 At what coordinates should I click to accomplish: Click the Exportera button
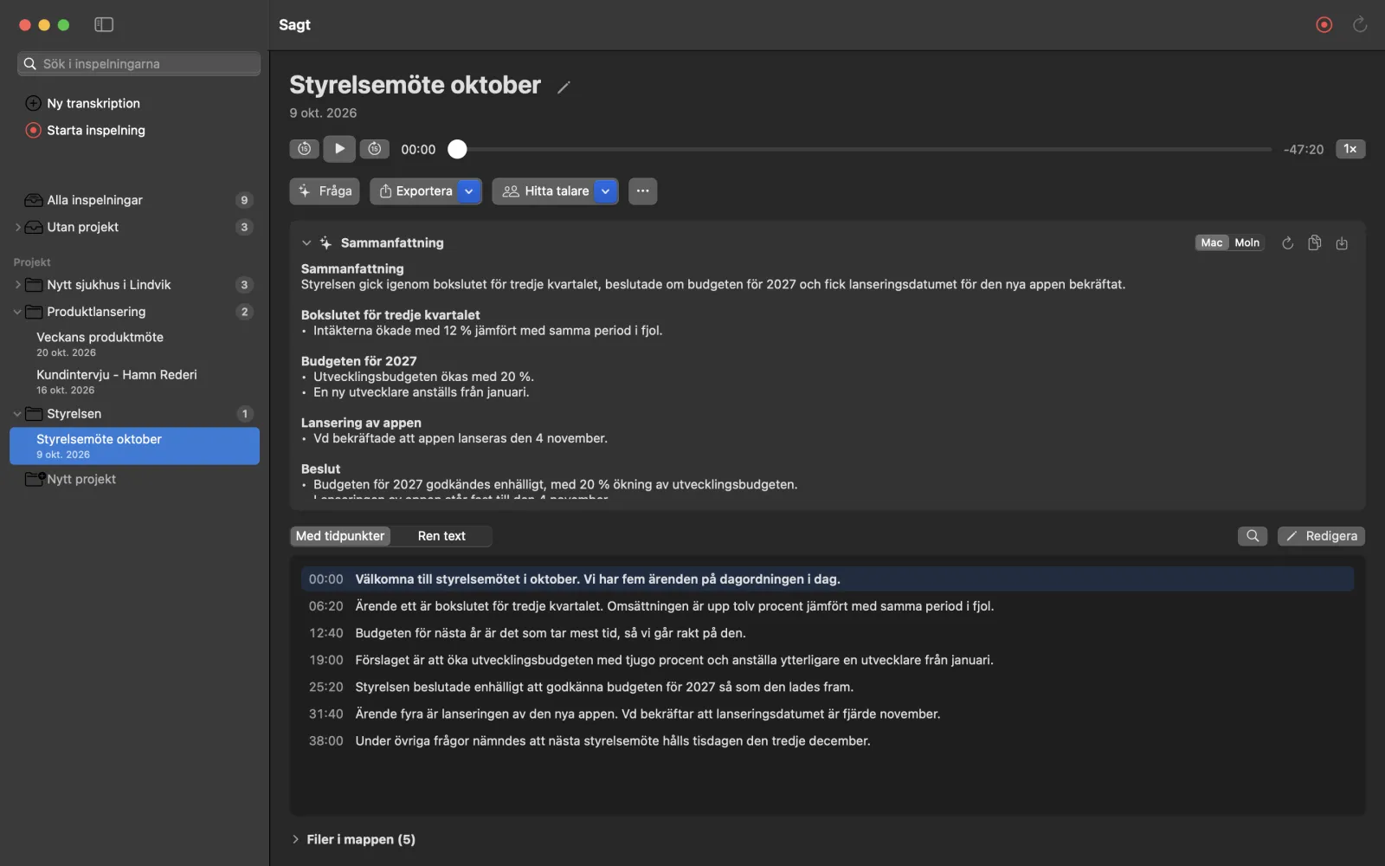tap(415, 191)
